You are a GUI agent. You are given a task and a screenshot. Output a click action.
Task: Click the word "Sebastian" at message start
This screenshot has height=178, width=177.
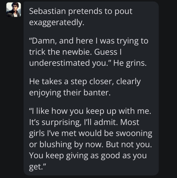(48, 11)
